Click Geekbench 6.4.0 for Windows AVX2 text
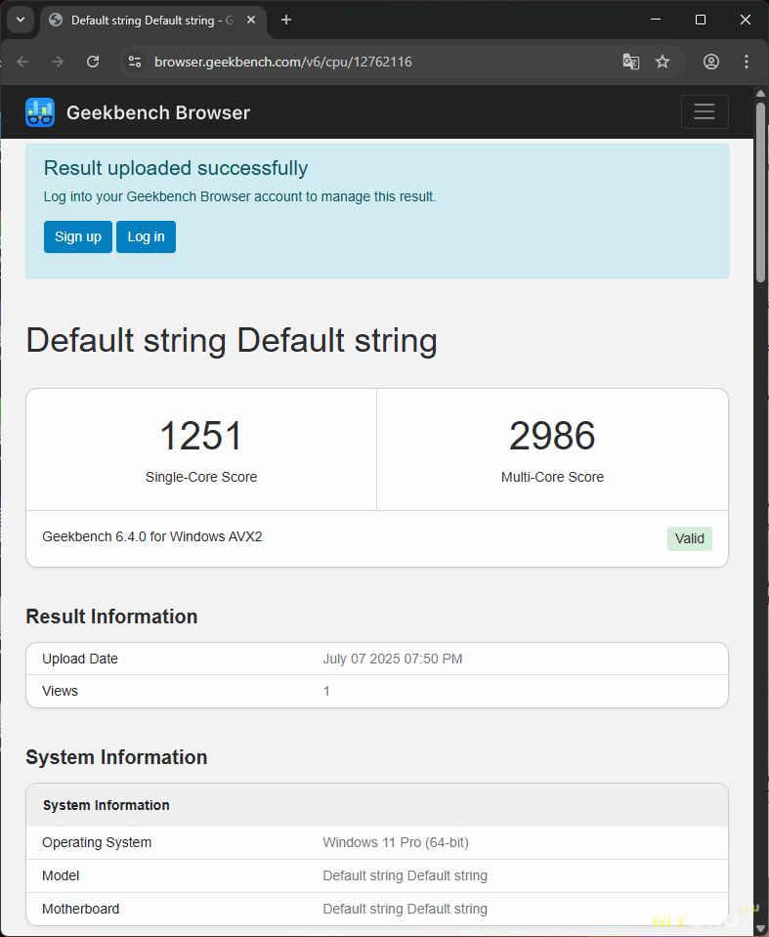This screenshot has width=769, height=937. tap(151, 536)
